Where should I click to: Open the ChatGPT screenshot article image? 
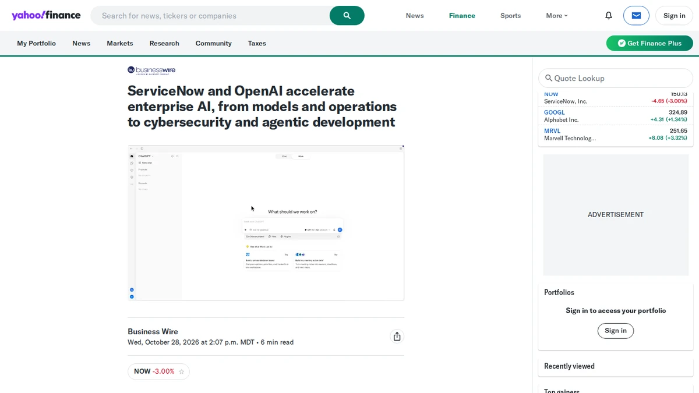[266, 223]
